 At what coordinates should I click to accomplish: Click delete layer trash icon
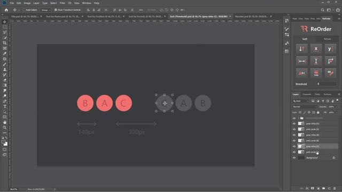335,188
